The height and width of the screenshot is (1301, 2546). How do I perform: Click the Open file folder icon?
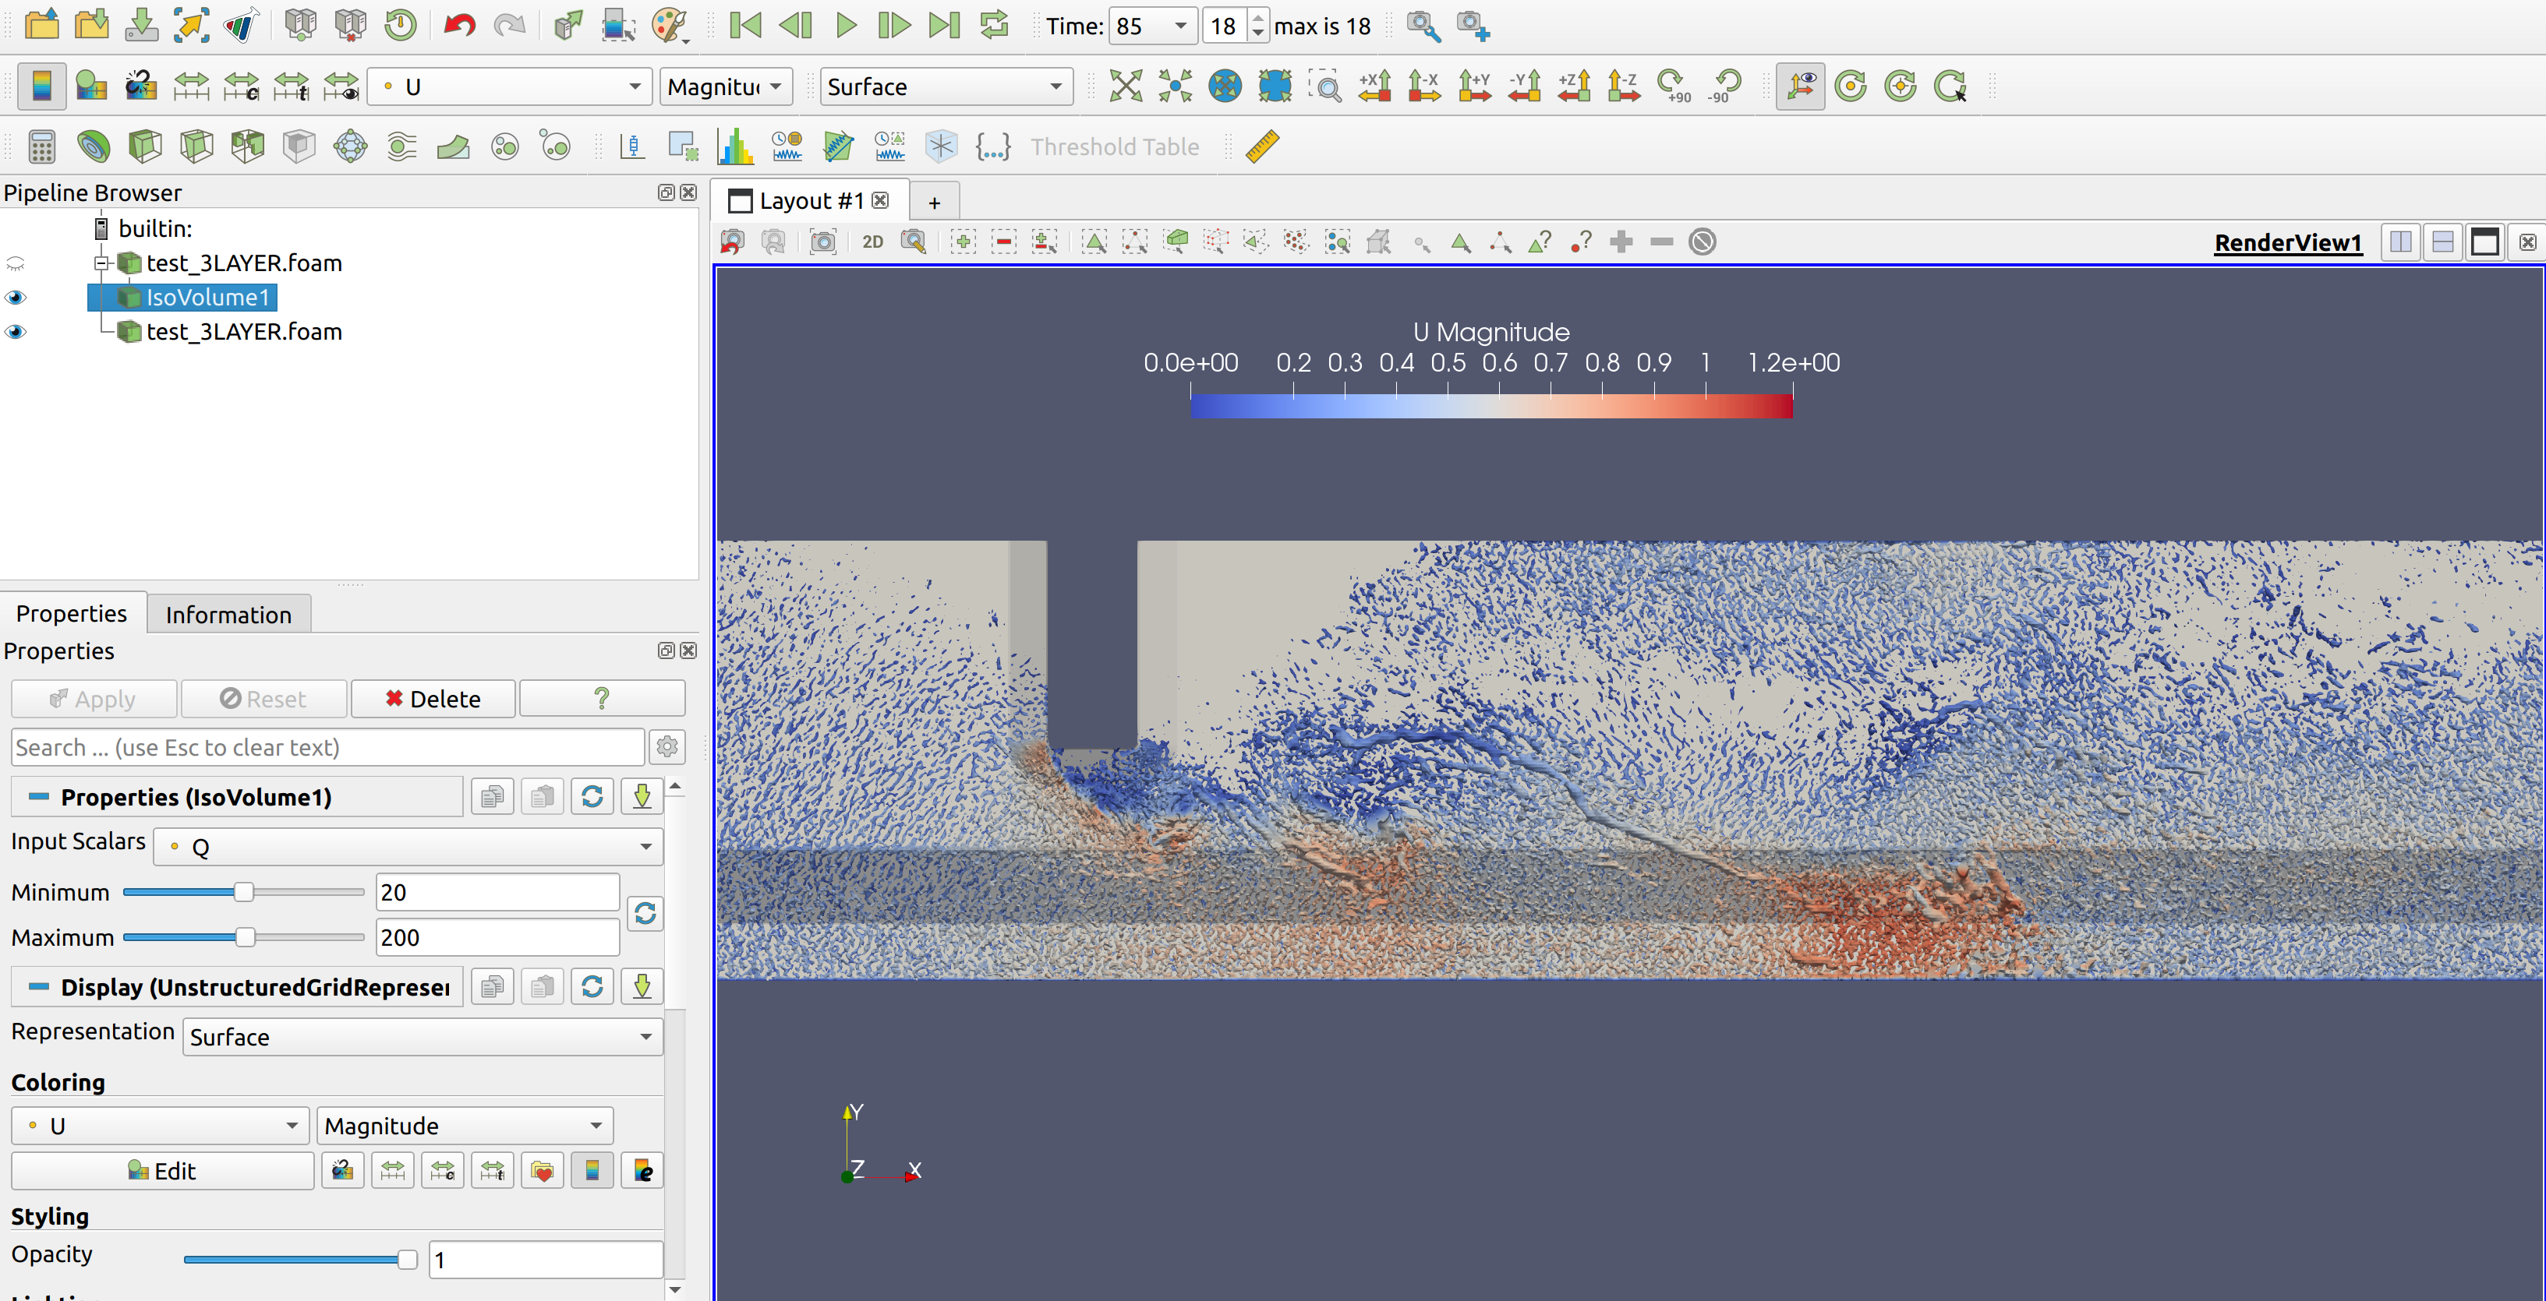point(41,25)
